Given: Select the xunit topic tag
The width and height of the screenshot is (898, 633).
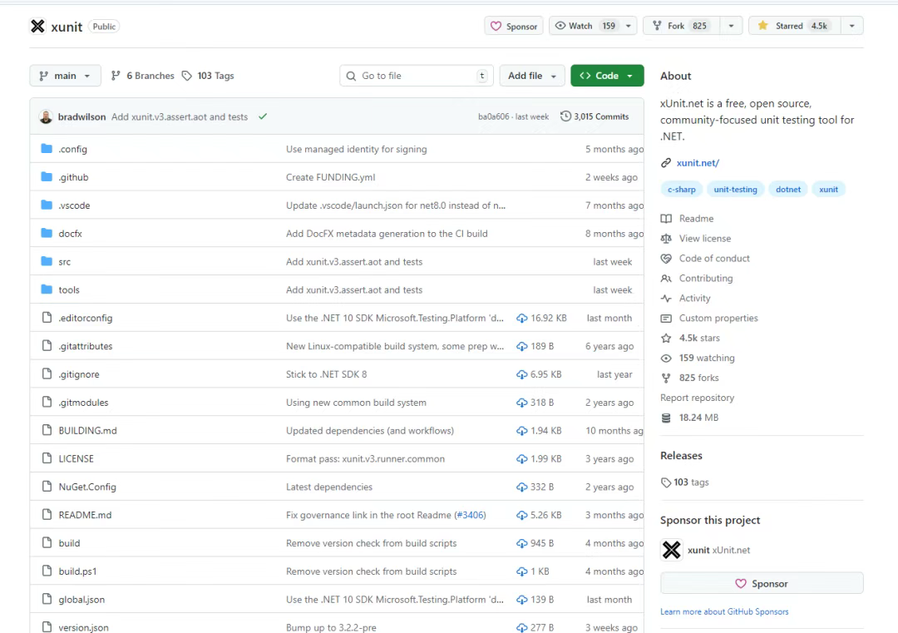Looking at the screenshot, I should 828,190.
